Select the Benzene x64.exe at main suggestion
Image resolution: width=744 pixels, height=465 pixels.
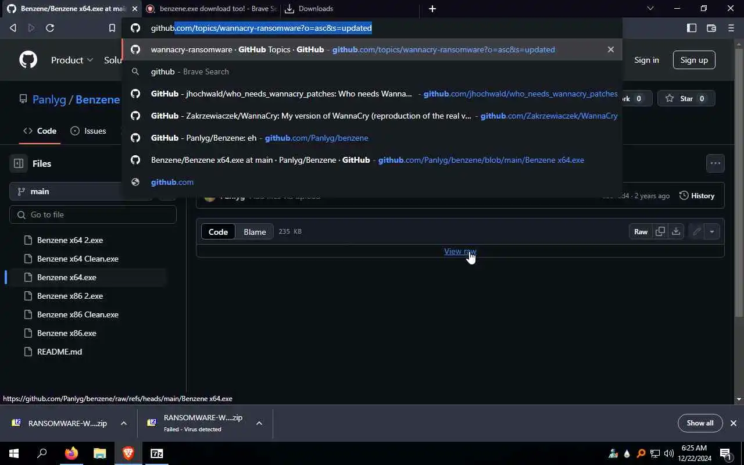coord(372,160)
